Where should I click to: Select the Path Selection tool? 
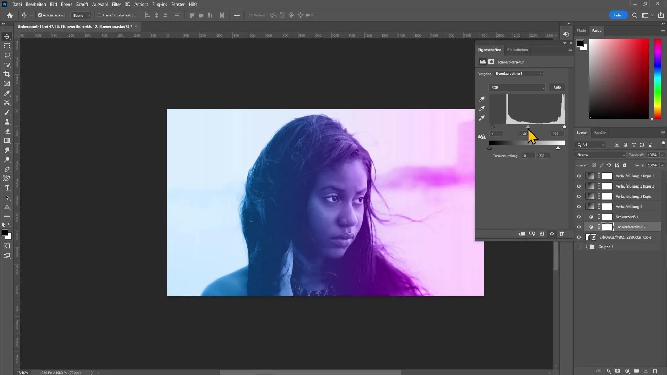pyautogui.click(x=7, y=198)
